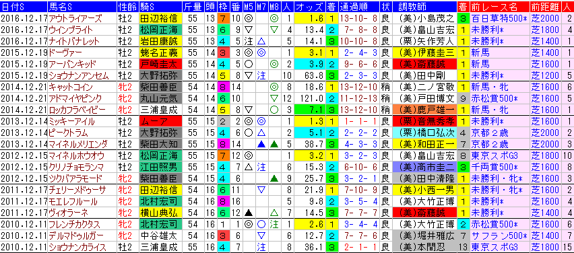The image size is (574, 253).
Task: Select horse name ミッキーアイル
Action: coord(71,122)
